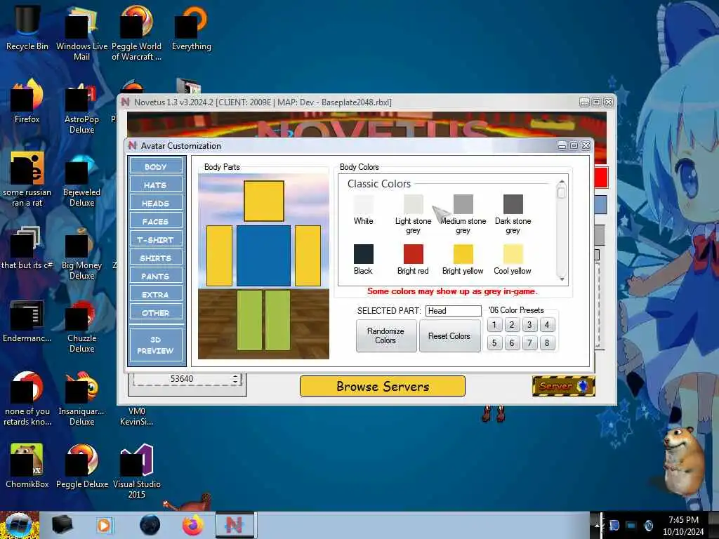Select the avatar's yellow head part
This screenshot has width=719, height=539.
[x=264, y=201]
